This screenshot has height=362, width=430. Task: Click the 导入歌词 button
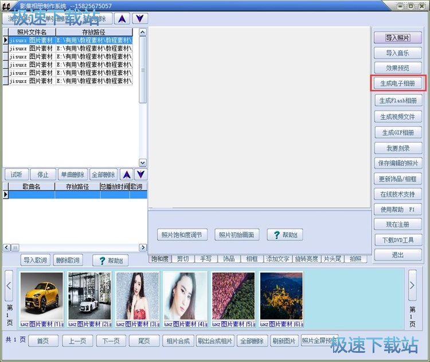[x=35, y=260]
